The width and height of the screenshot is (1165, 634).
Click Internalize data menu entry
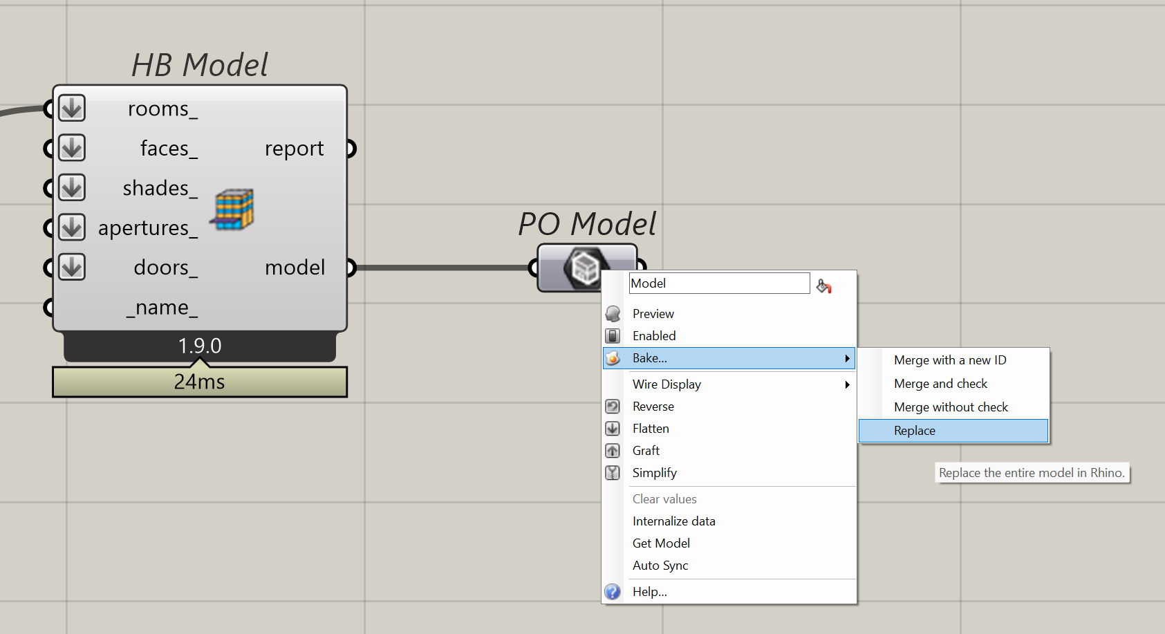(x=673, y=521)
